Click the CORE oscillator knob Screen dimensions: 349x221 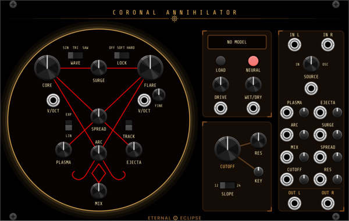point(47,67)
